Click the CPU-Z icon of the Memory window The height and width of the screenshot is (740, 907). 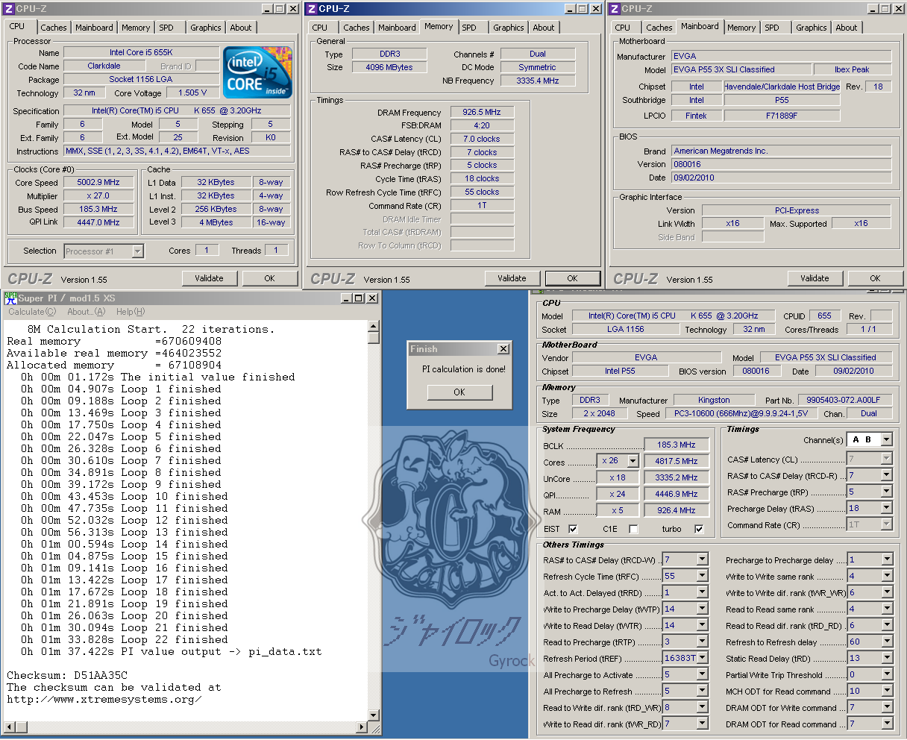[x=312, y=9]
